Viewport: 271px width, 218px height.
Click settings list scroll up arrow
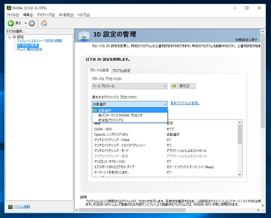[x=240, y=123]
